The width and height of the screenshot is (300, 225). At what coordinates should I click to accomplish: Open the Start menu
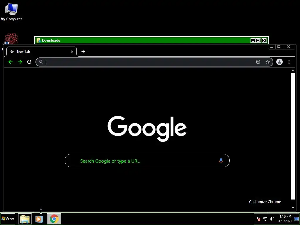pos(8,219)
